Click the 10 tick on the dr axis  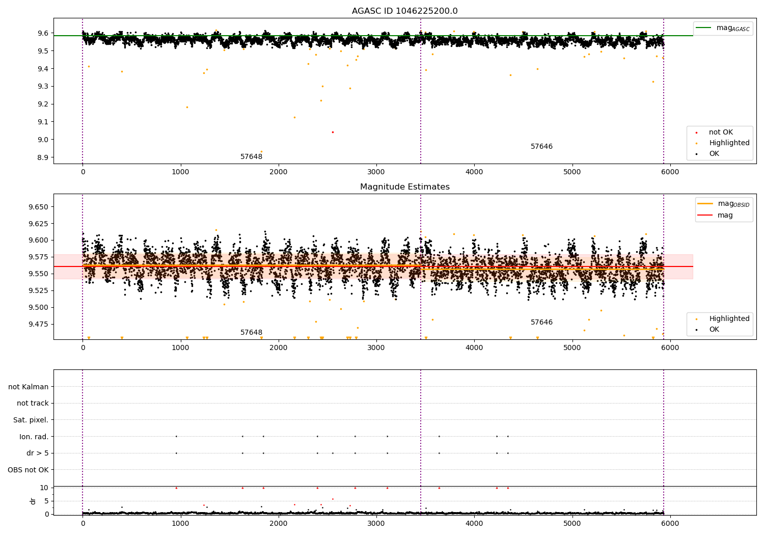coord(44,488)
